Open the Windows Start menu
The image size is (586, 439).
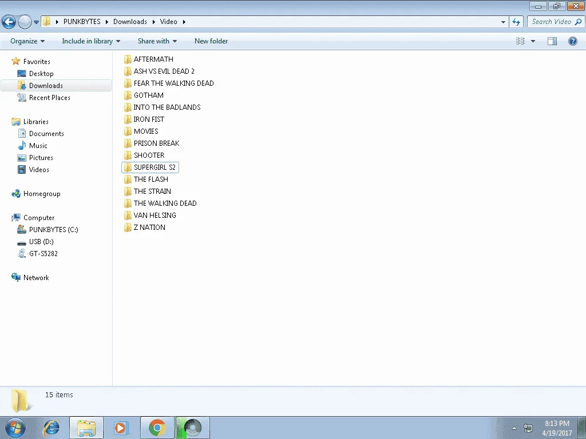[x=15, y=428]
